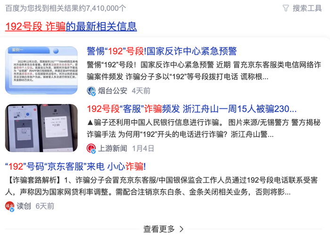This screenshot has height=242, width=330.
Task: Click the 读创 source name text
Action: point(24,206)
